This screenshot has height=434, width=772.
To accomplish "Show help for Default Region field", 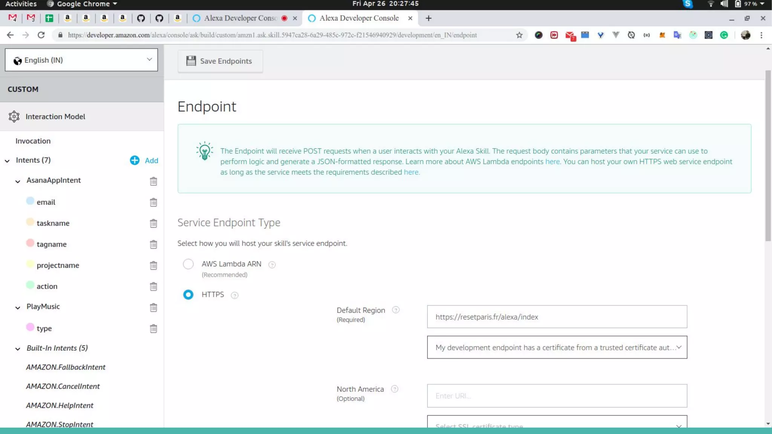I will pos(395,310).
